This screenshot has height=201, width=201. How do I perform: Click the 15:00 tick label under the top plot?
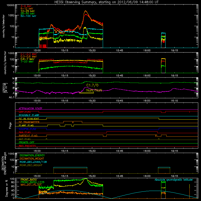[37, 51]
